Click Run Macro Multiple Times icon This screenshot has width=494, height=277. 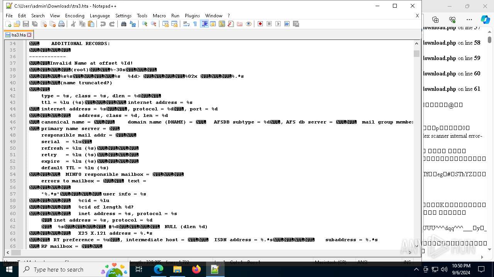(287, 24)
